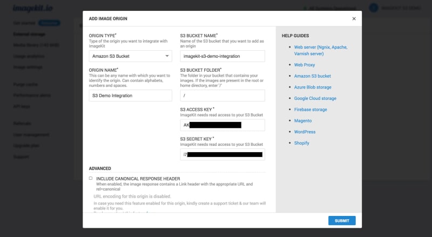Click the imagekit.io logo in background

(32, 8)
